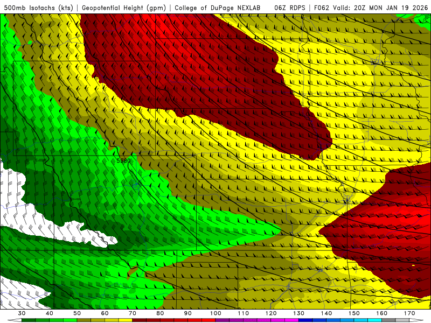The image size is (431, 323).
Task: Click the '80' value on color scale
Action: (160, 313)
